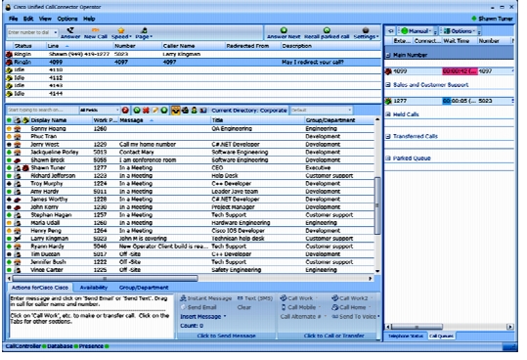Open the Settings toolbar menu
Image resolution: width=527 pixels, height=360 pixels.
coord(366,33)
